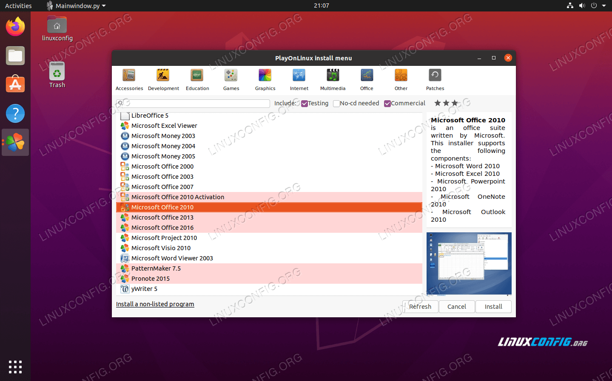Toggle the No-cd needed checkbox

pos(336,104)
